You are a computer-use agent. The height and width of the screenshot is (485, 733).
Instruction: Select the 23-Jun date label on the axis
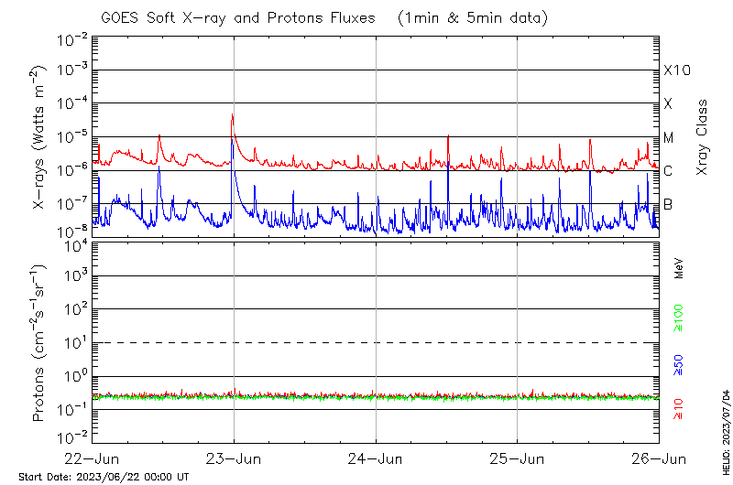[x=234, y=458]
